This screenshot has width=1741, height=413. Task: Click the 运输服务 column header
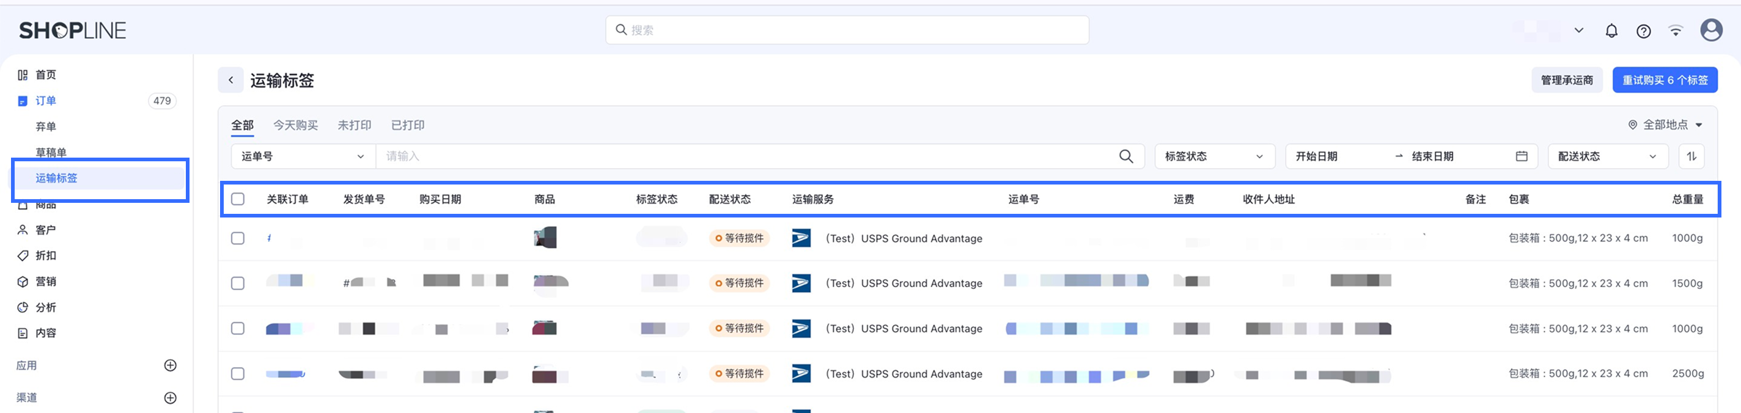pos(813,199)
